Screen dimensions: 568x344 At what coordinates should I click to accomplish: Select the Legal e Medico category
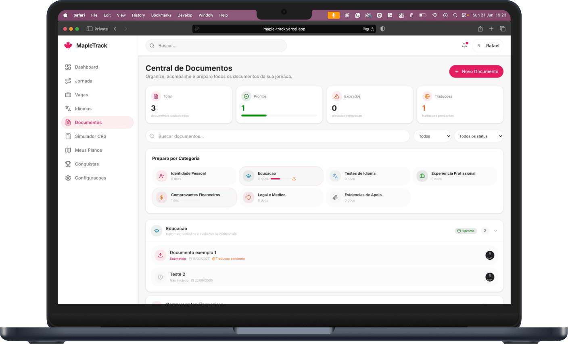[281, 198]
